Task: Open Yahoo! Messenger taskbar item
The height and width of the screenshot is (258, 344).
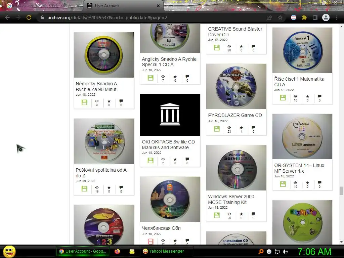Action: coord(166,251)
